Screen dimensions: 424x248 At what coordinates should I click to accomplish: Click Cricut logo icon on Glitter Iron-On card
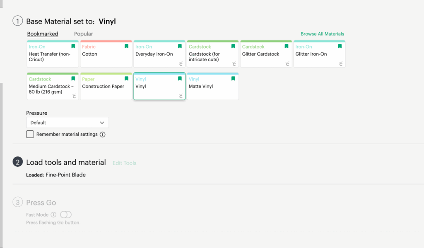(341, 64)
